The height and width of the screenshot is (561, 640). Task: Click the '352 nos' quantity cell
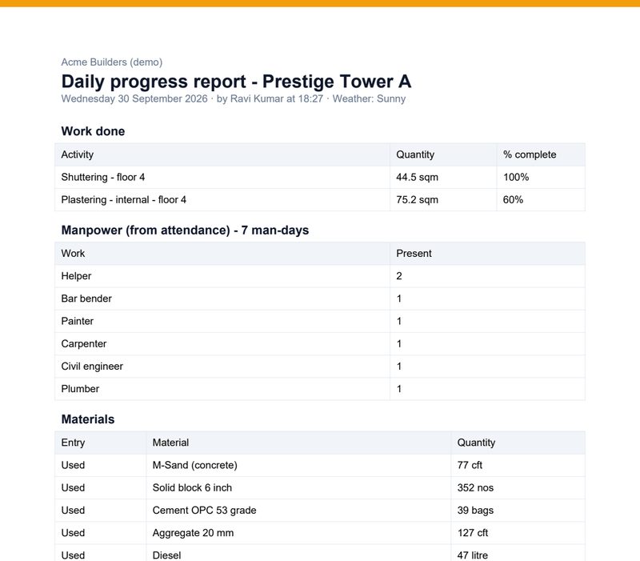(x=518, y=487)
